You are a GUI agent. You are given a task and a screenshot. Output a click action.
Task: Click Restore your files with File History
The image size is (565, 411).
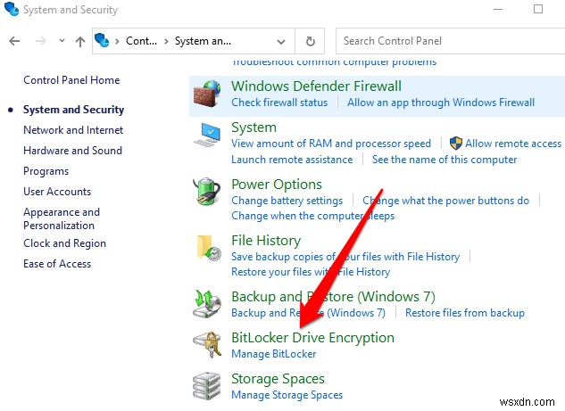[311, 272]
